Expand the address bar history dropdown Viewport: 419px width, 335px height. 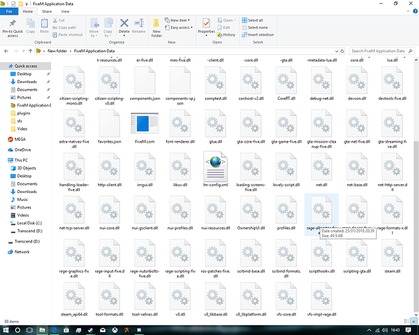click(337, 51)
